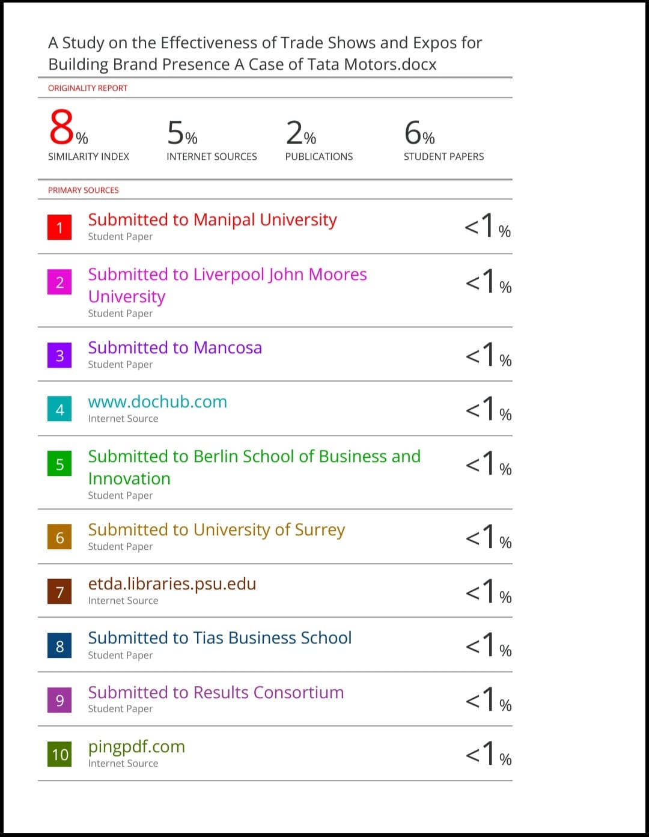649x837 pixels.
Task: Click the magenta source number 2 badge
Action: pyautogui.click(x=59, y=282)
